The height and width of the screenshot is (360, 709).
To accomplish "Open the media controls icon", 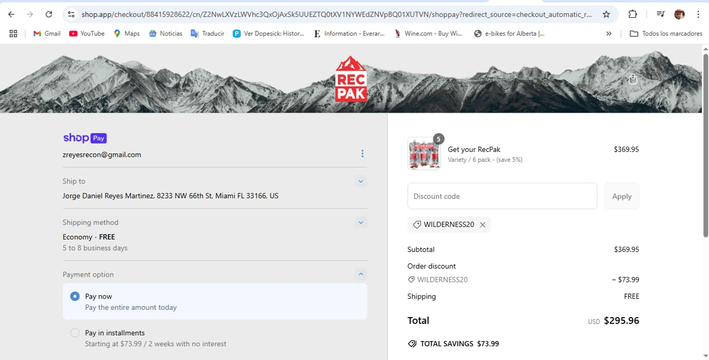I will coord(661,14).
